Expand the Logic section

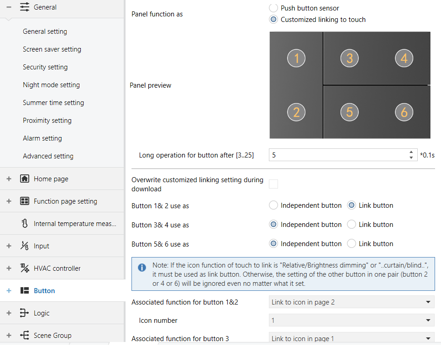9,313
